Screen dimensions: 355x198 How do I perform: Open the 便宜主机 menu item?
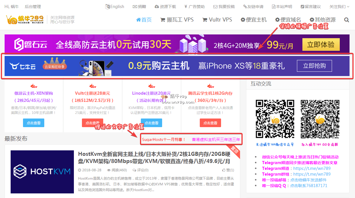[254, 20]
